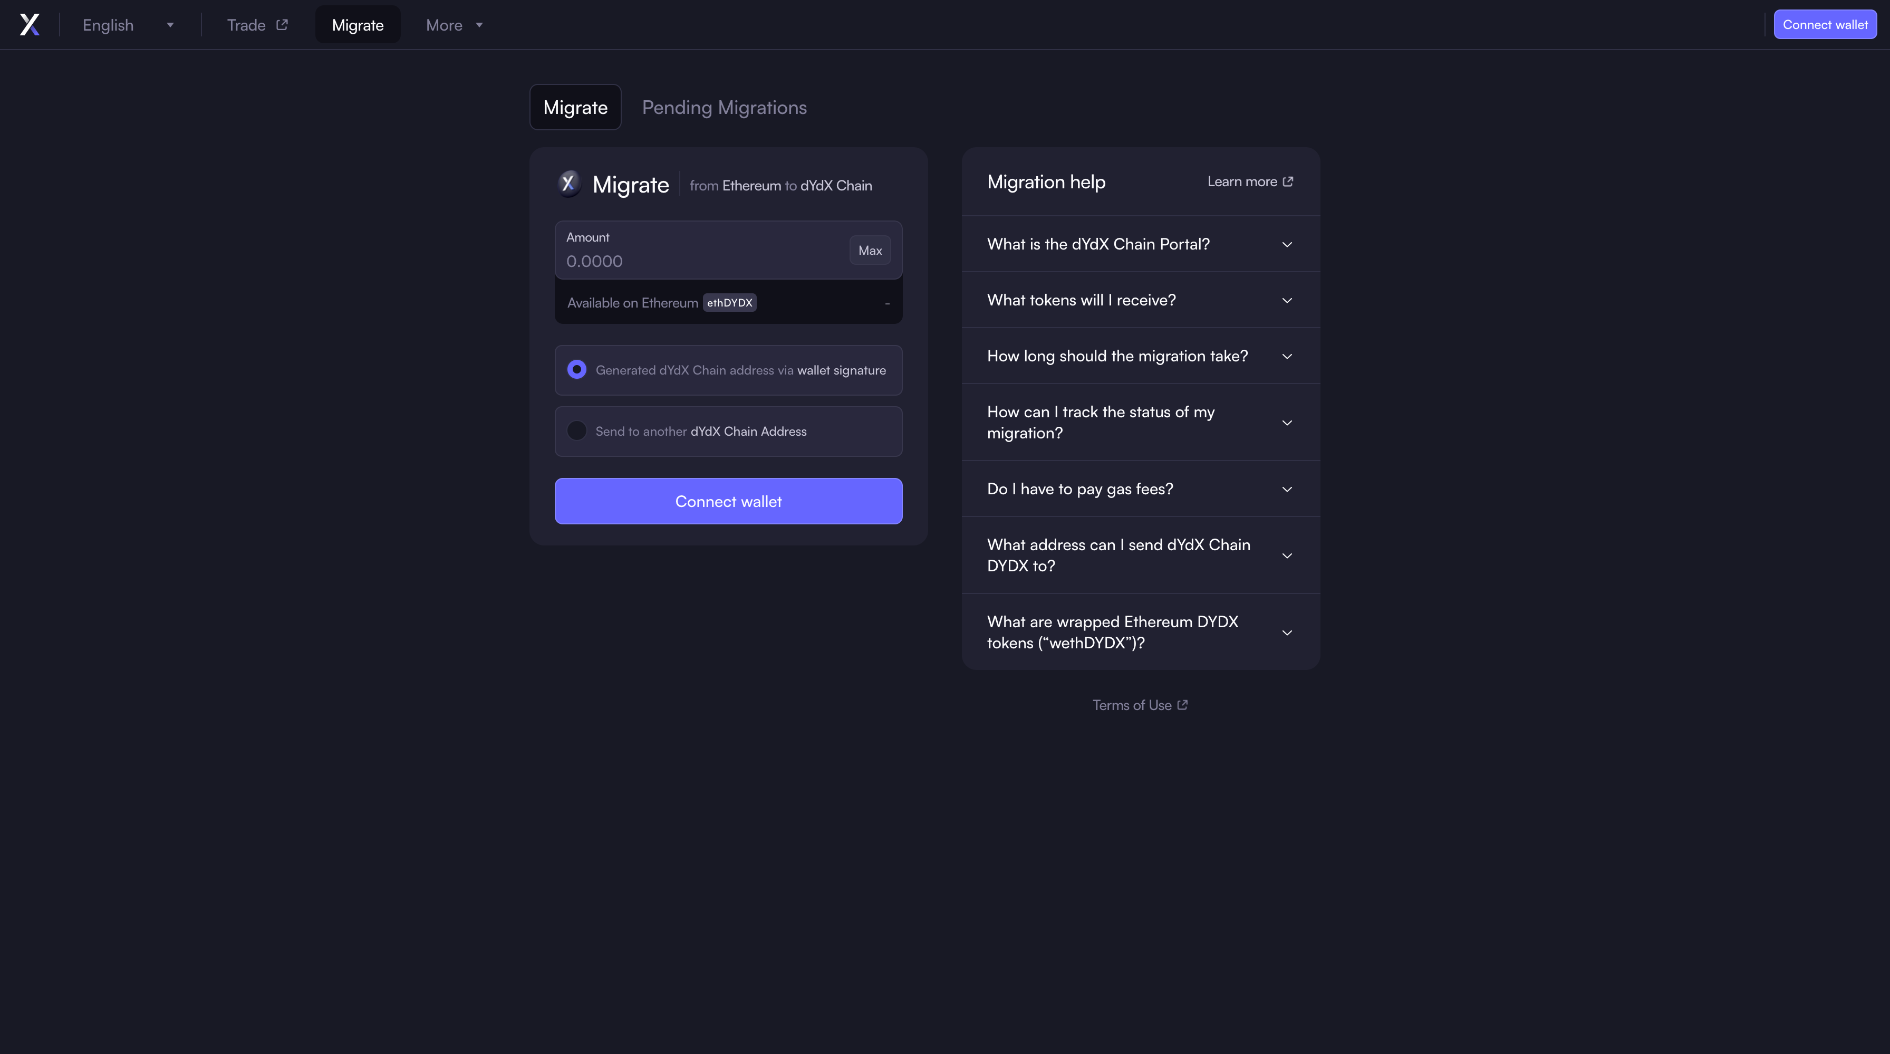
Task: Open the English language dropdown
Action: click(128, 25)
